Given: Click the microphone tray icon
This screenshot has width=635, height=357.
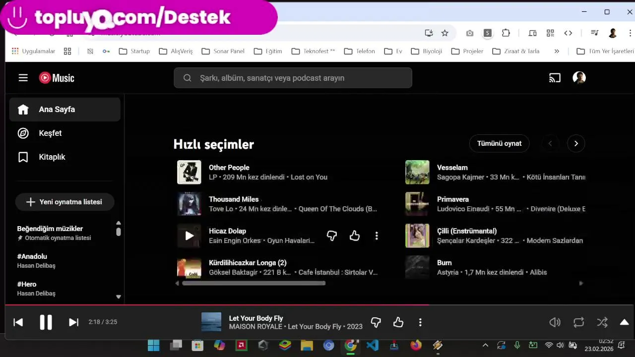Looking at the screenshot, I should [x=517, y=346].
